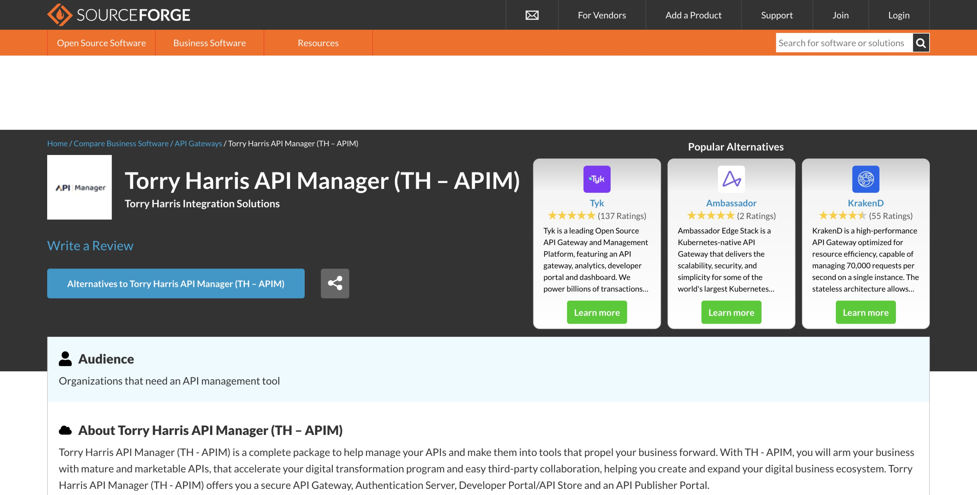This screenshot has height=495, width=977.
Task: Click the Audience person icon
Action: click(x=65, y=359)
